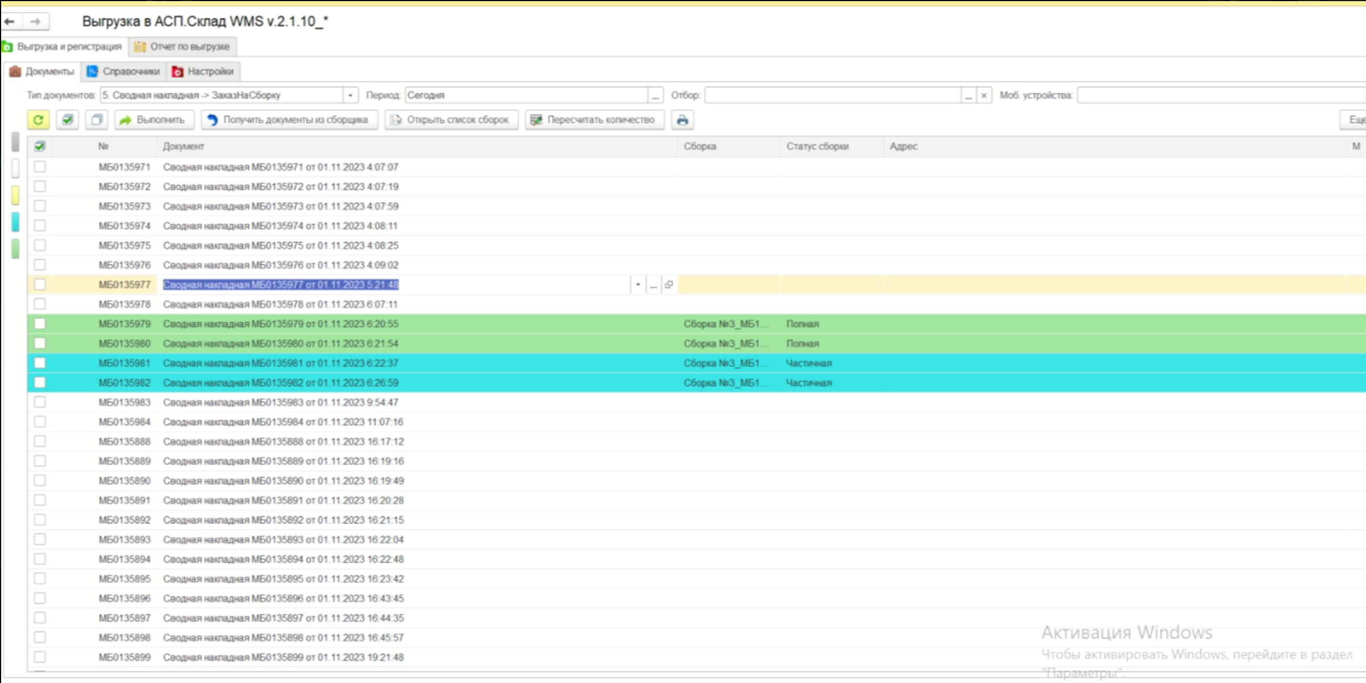
Task: Click the Моб. устройства input field
Action: [x=1221, y=95]
